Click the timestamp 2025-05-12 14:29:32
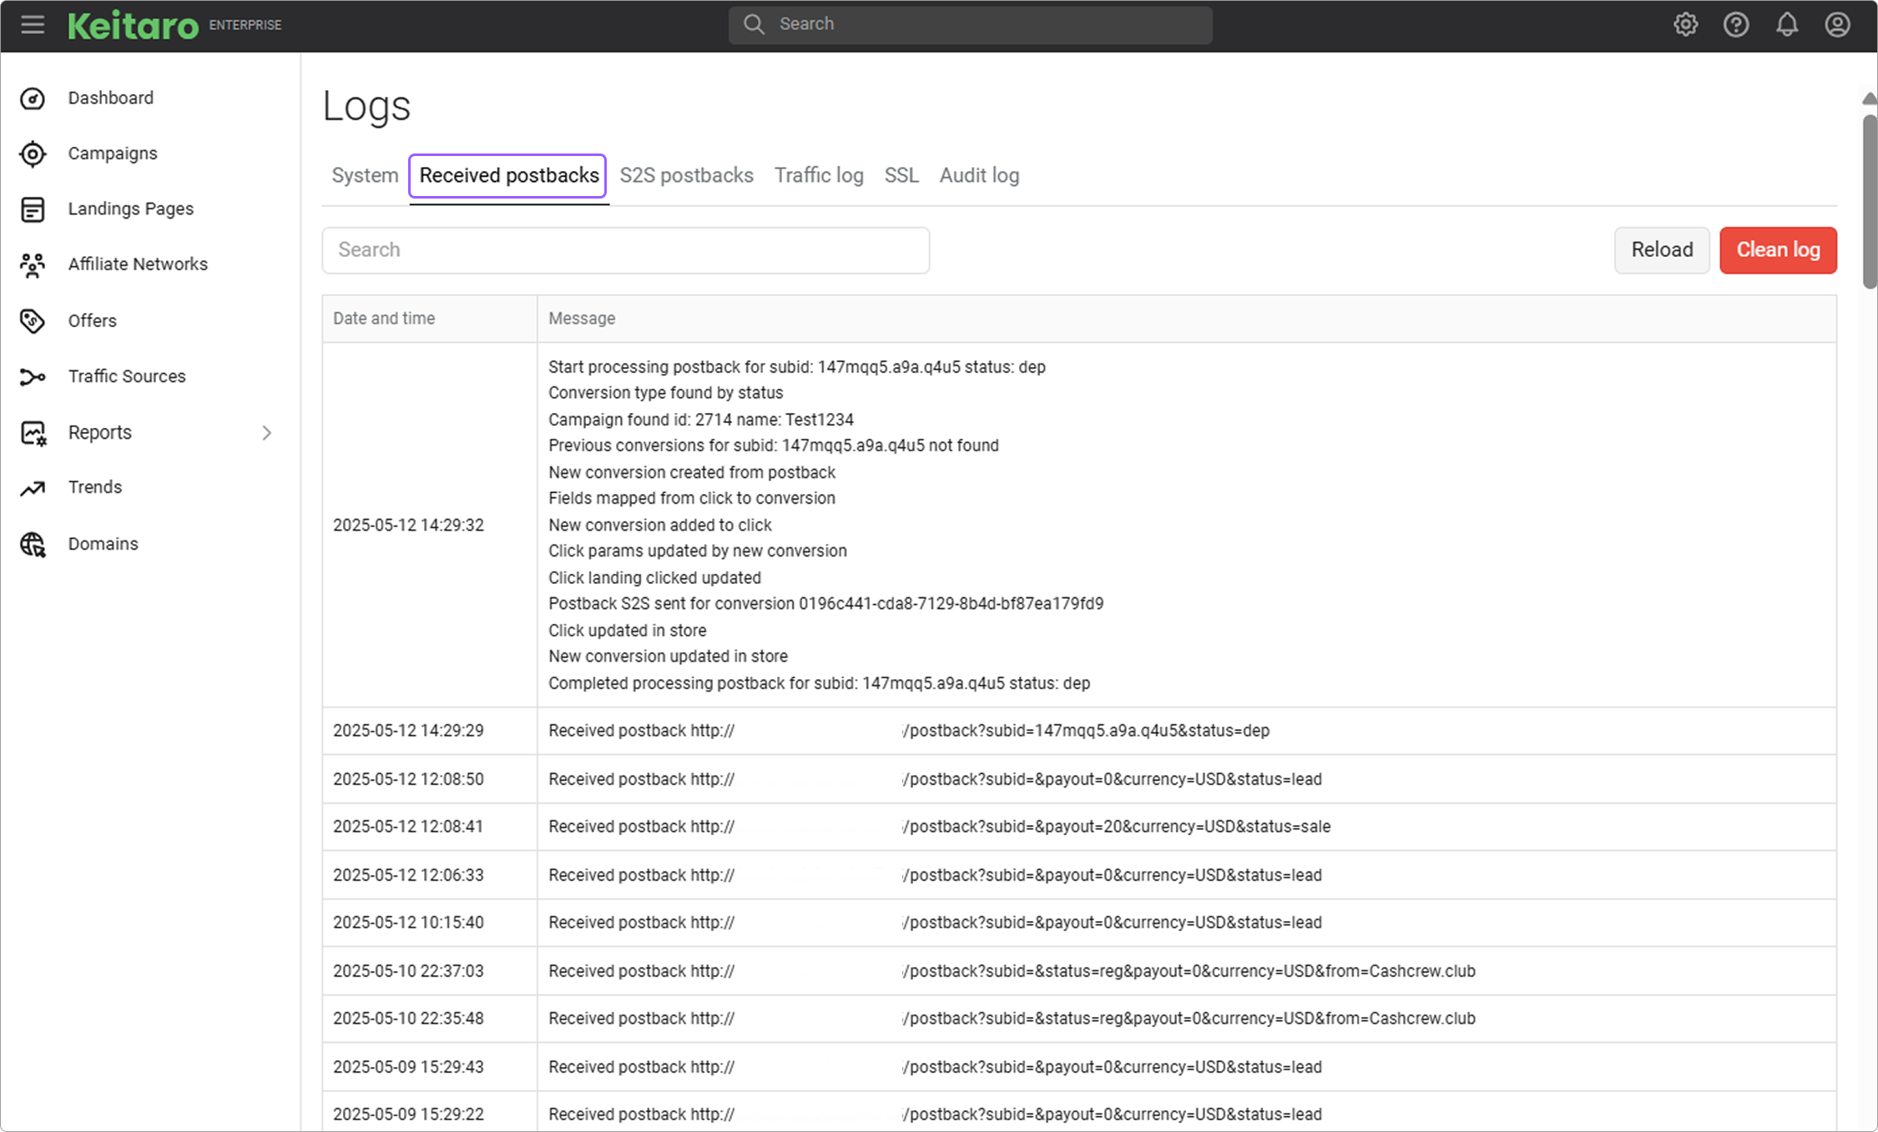1878x1132 pixels. coord(408,526)
